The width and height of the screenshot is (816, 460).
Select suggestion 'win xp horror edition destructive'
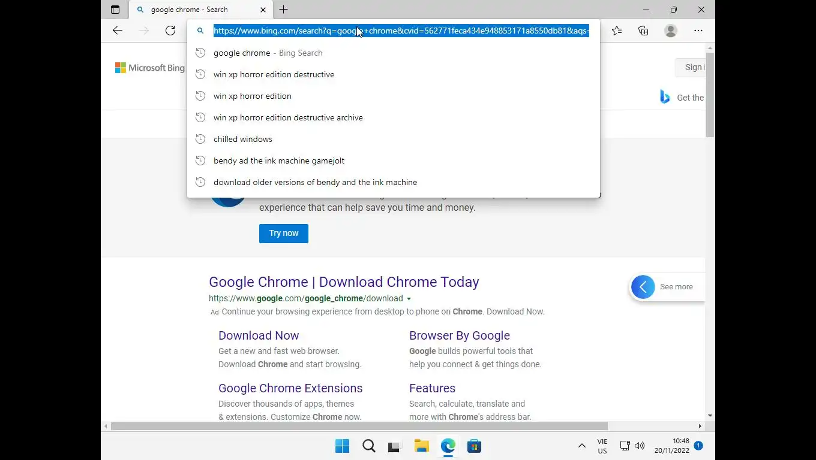coord(394,74)
